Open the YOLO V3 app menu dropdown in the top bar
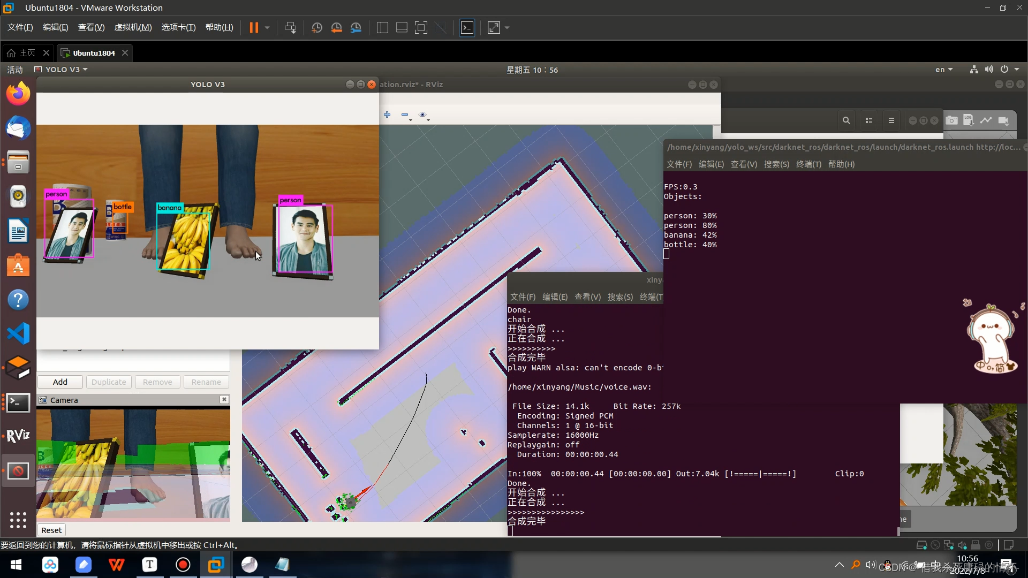The image size is (1028, 578). (x=61, y=70)
